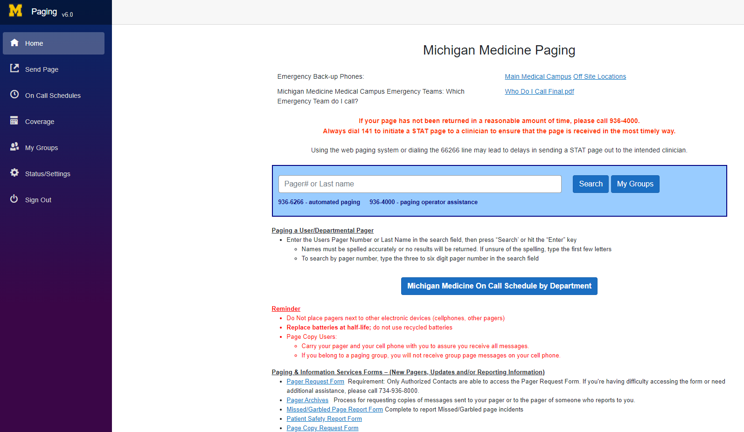Image resolution: width=744 pixels, height=432 pixels.
Task: Open Who Do I Call Final.pdf
Action: pyautogui.click(x=539, y=91)
